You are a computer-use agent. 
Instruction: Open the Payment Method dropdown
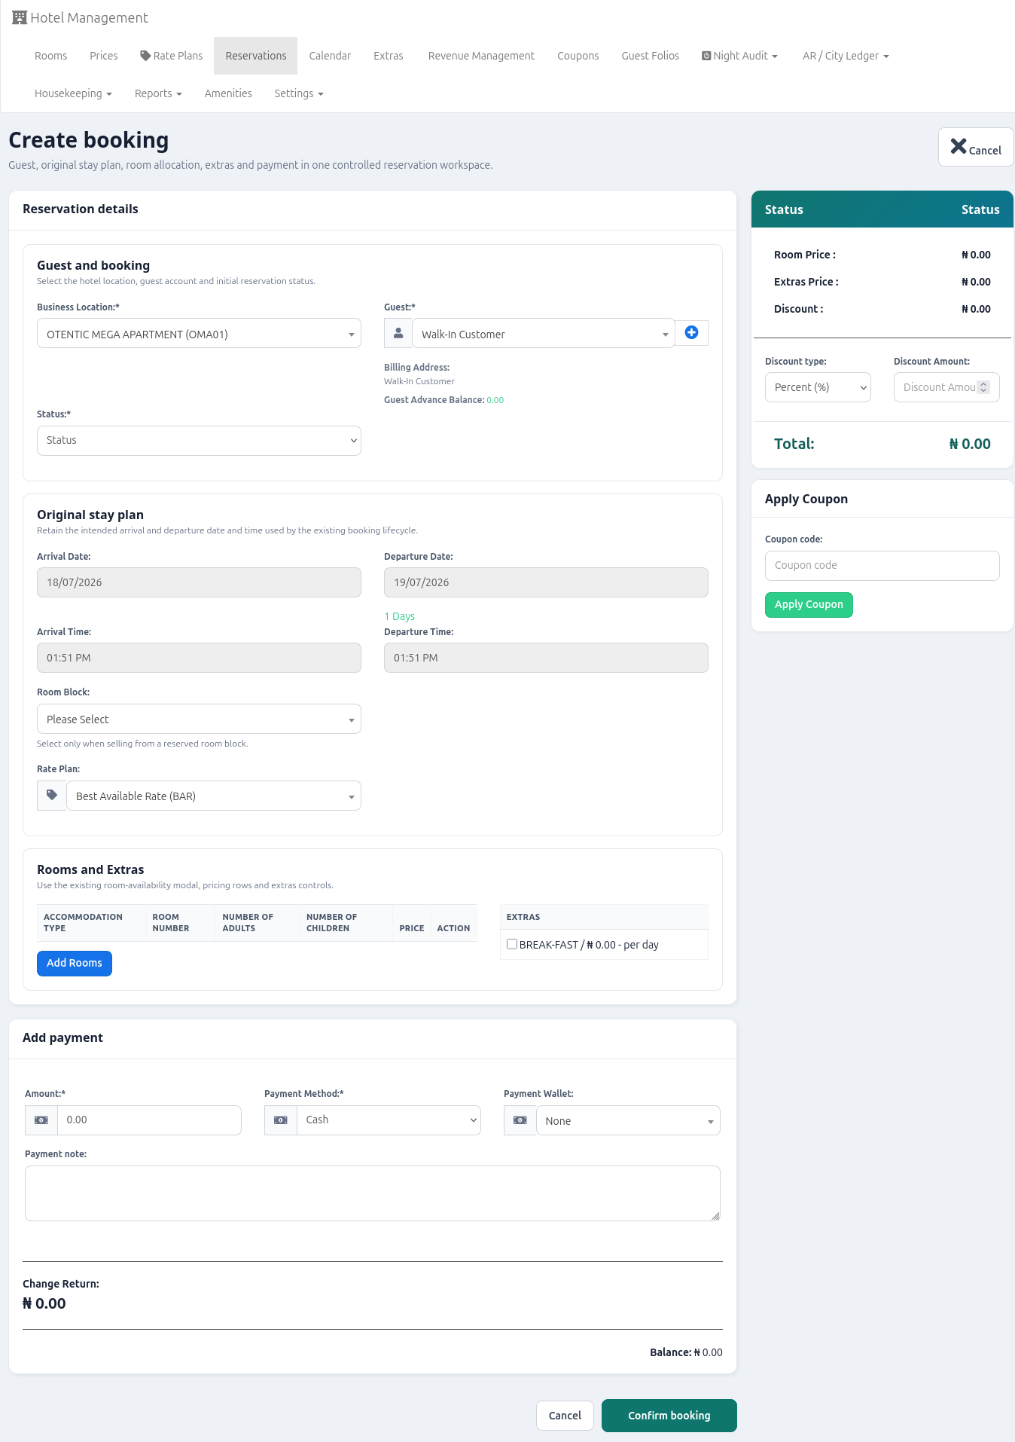389,1120
